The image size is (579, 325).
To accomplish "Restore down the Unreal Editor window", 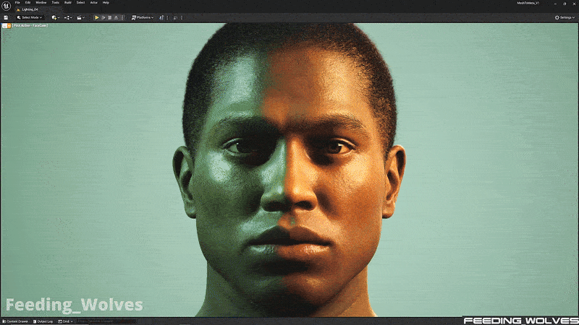I will (565, 4).
